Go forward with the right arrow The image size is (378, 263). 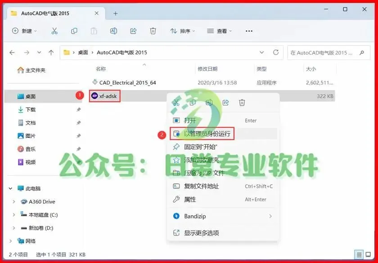[27, 52]
